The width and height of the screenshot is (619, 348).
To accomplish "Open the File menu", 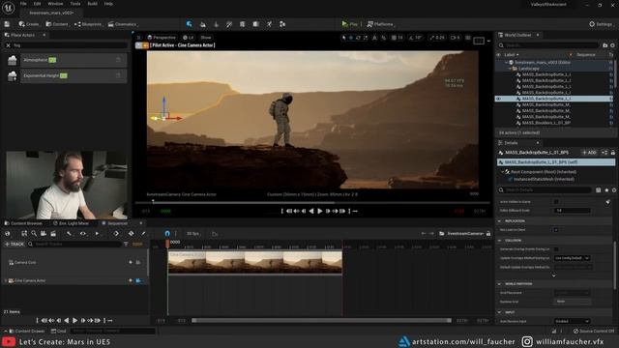I will click(x=23, y=4).
